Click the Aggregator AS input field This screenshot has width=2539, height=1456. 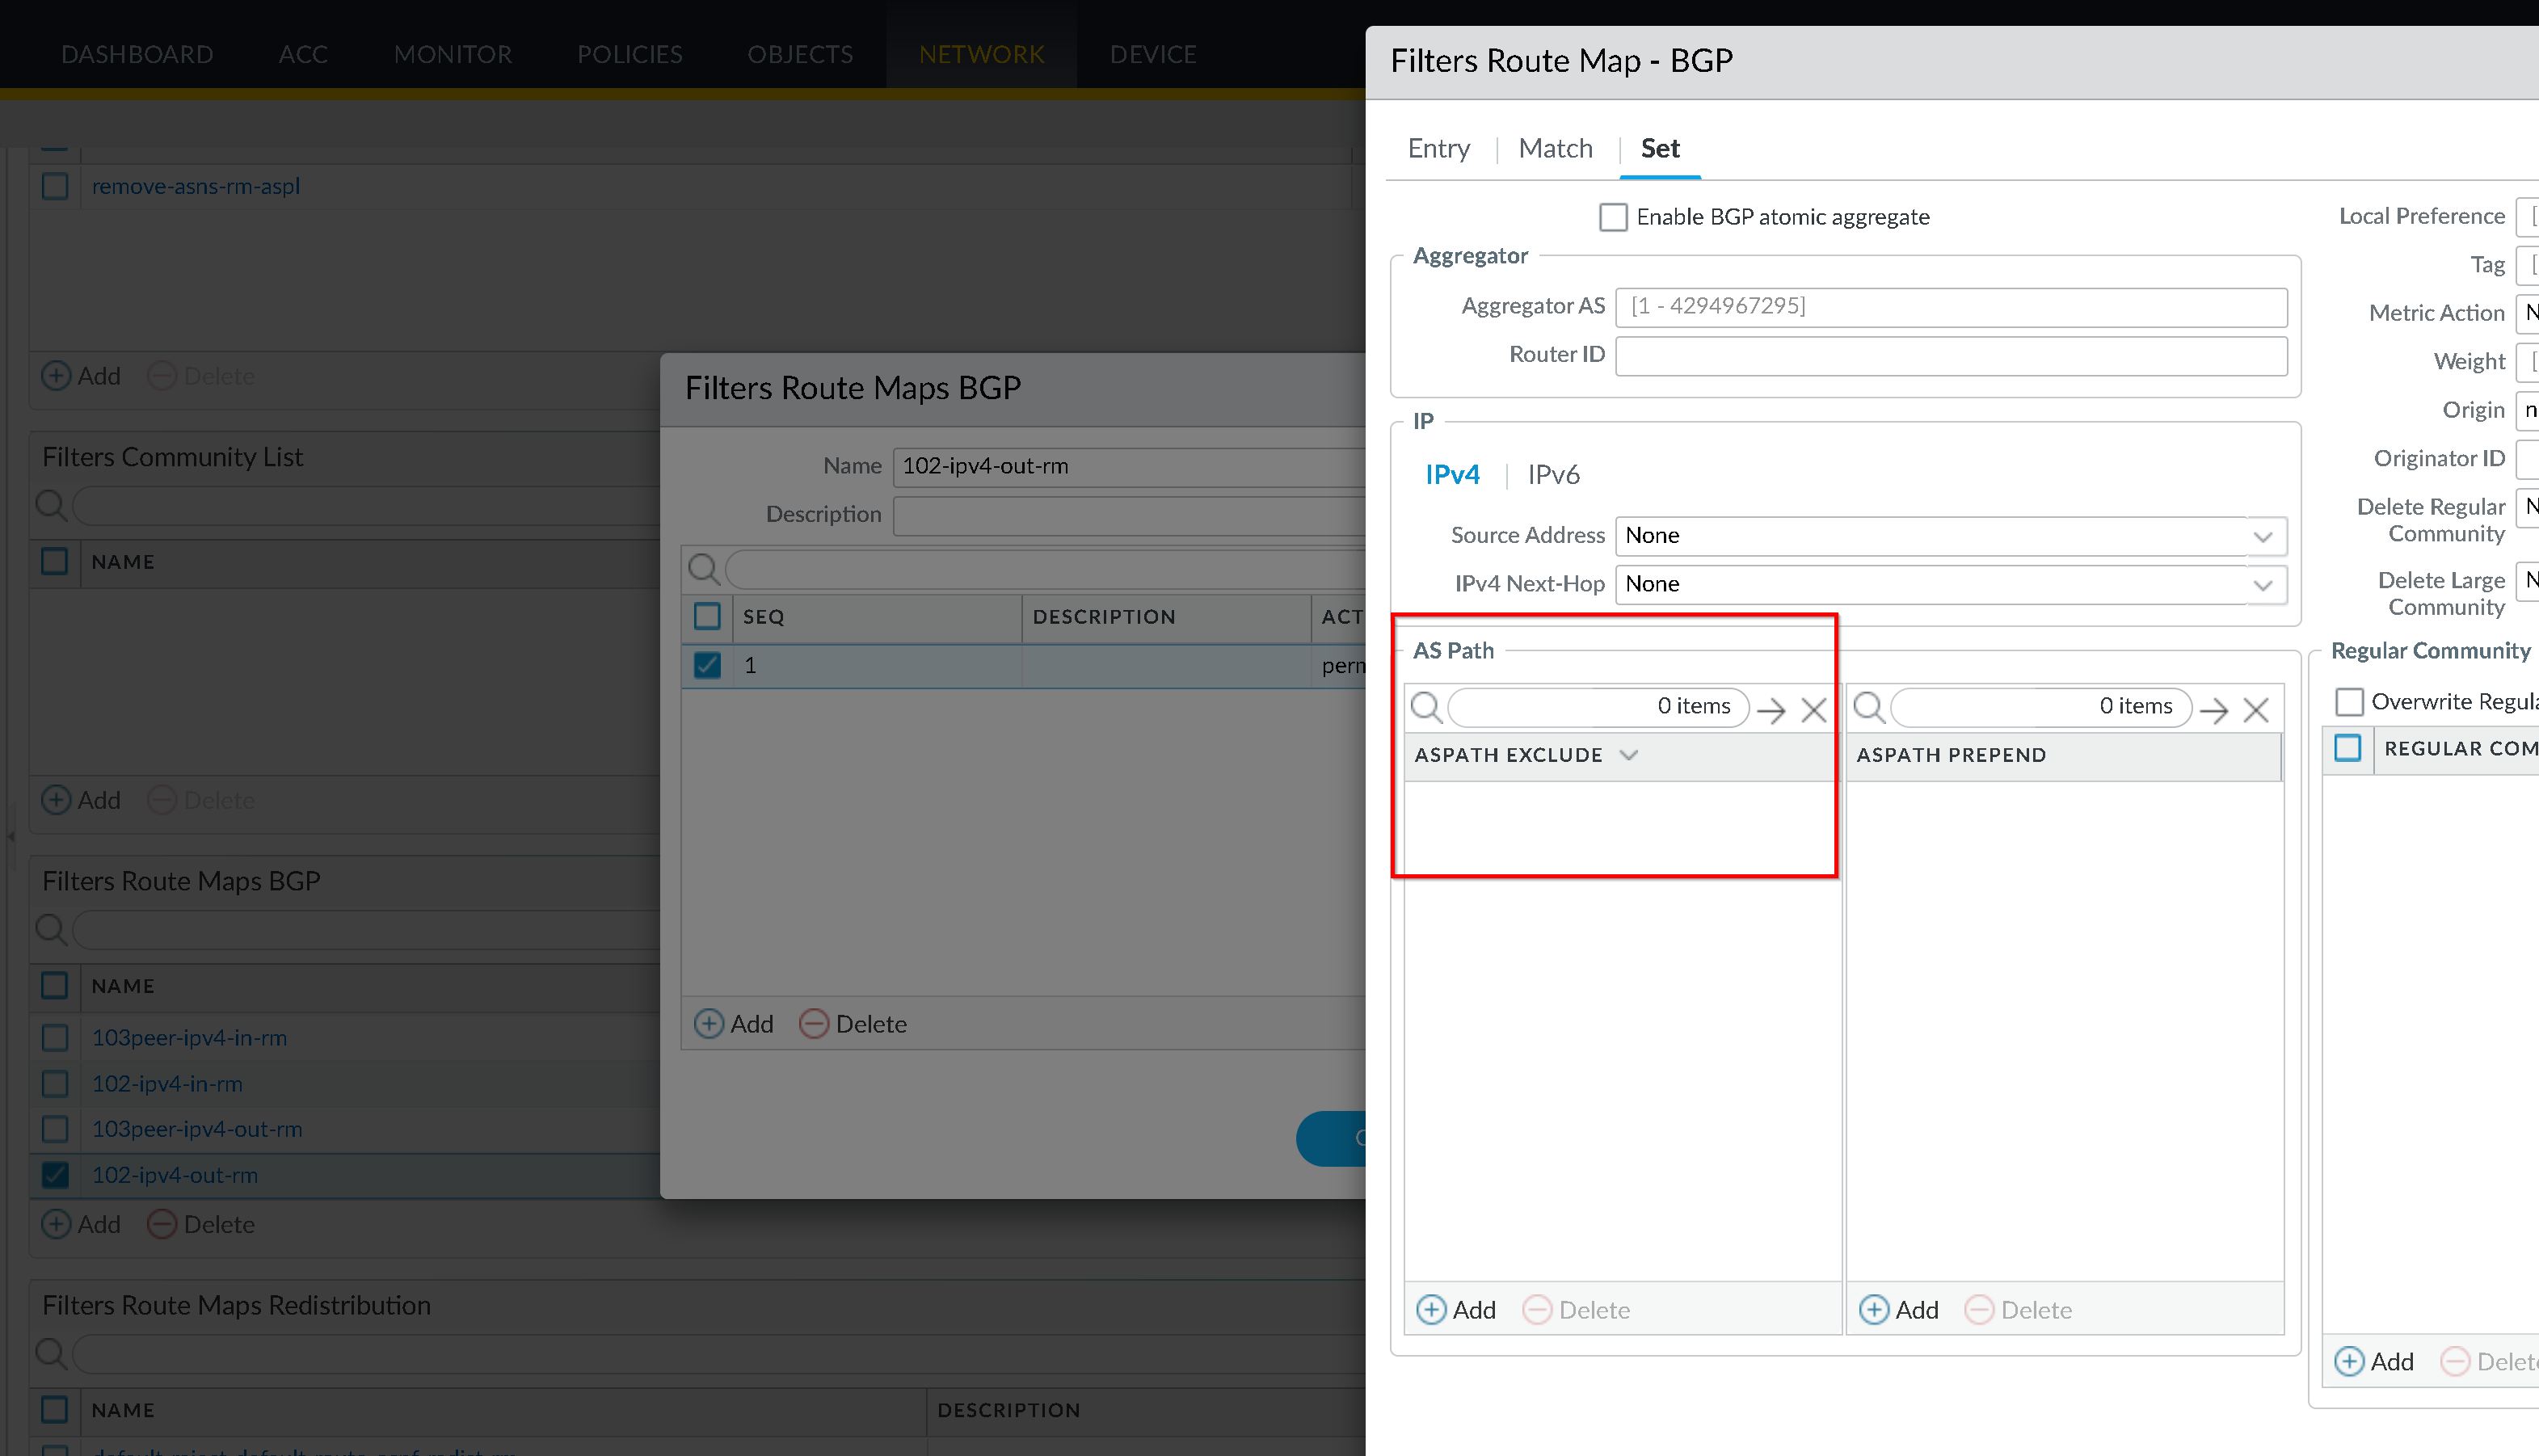1950,307
